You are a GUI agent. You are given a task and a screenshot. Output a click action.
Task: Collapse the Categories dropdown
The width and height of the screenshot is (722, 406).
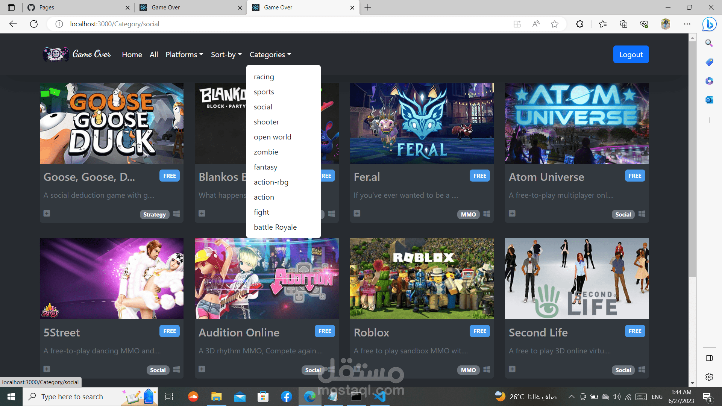(x=270, y=55)
